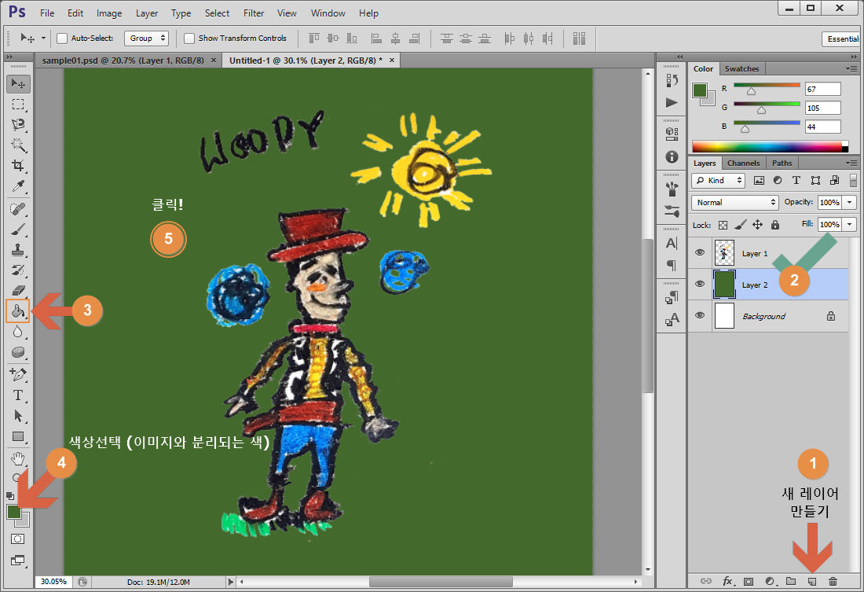Select the Rectangular Marquee tool
The width and height of the screenshot is (864, 592).
point(18,105)
